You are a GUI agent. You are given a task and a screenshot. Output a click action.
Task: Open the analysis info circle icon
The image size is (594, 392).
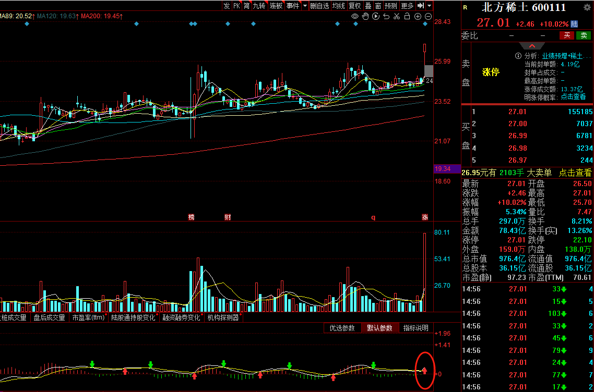click(518, 56)
